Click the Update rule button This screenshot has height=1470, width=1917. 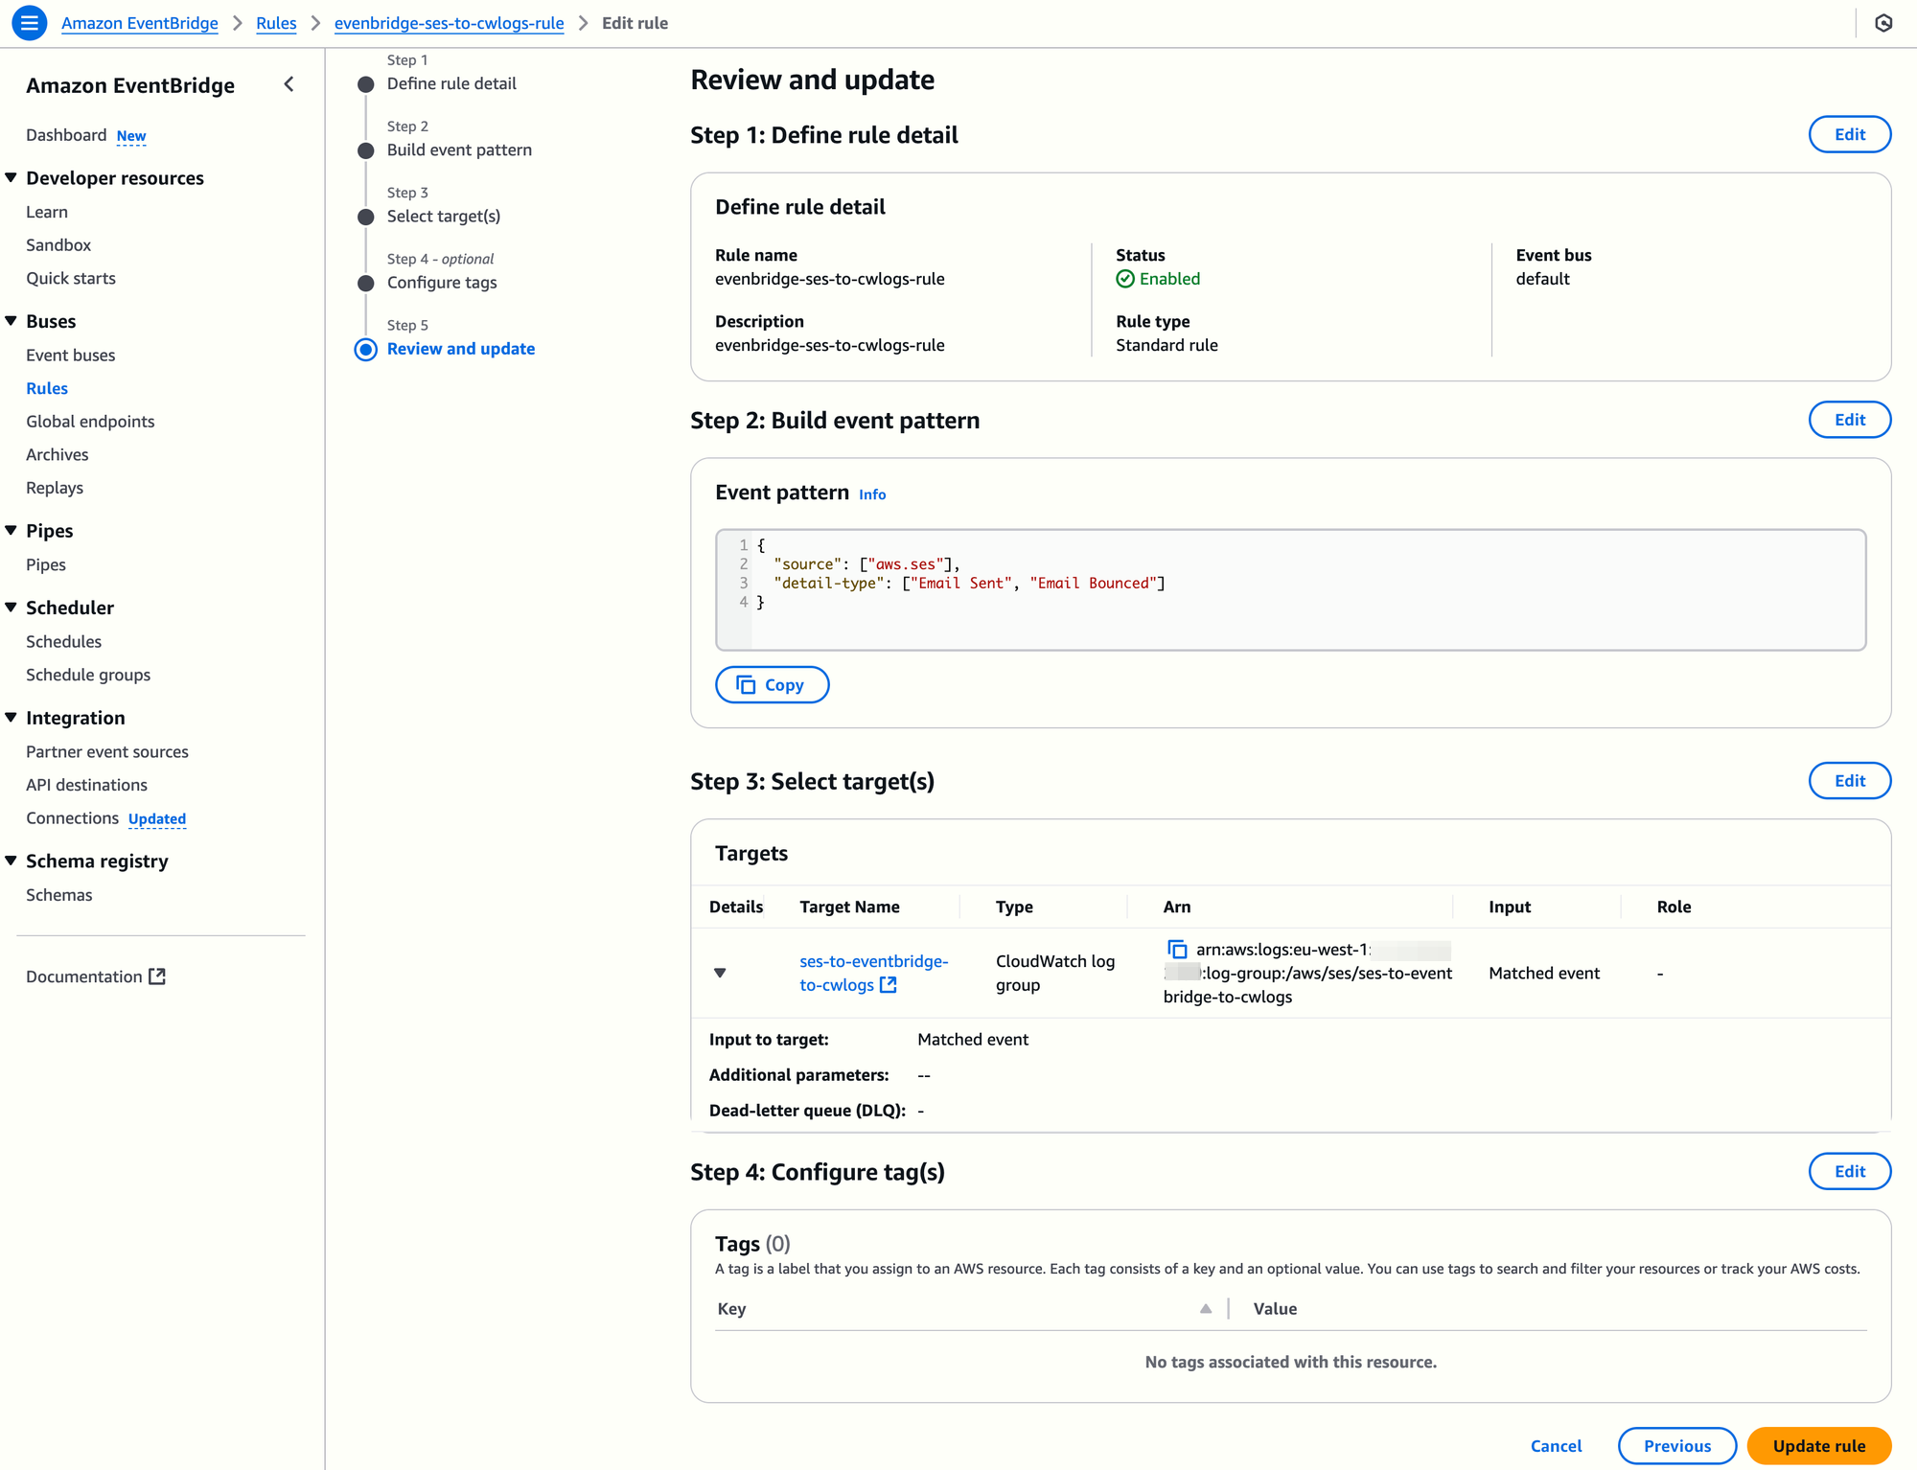1818,1445
